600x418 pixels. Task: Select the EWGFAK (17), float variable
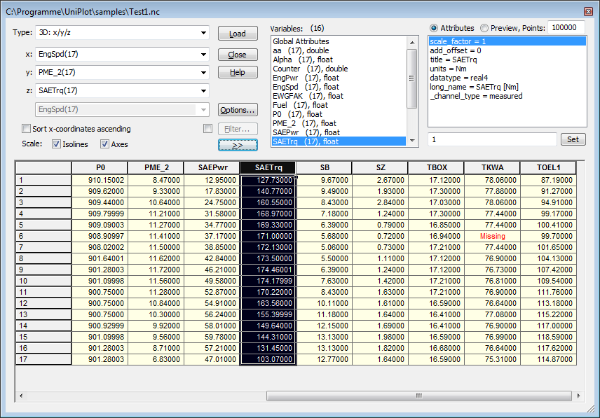[339, 96]
